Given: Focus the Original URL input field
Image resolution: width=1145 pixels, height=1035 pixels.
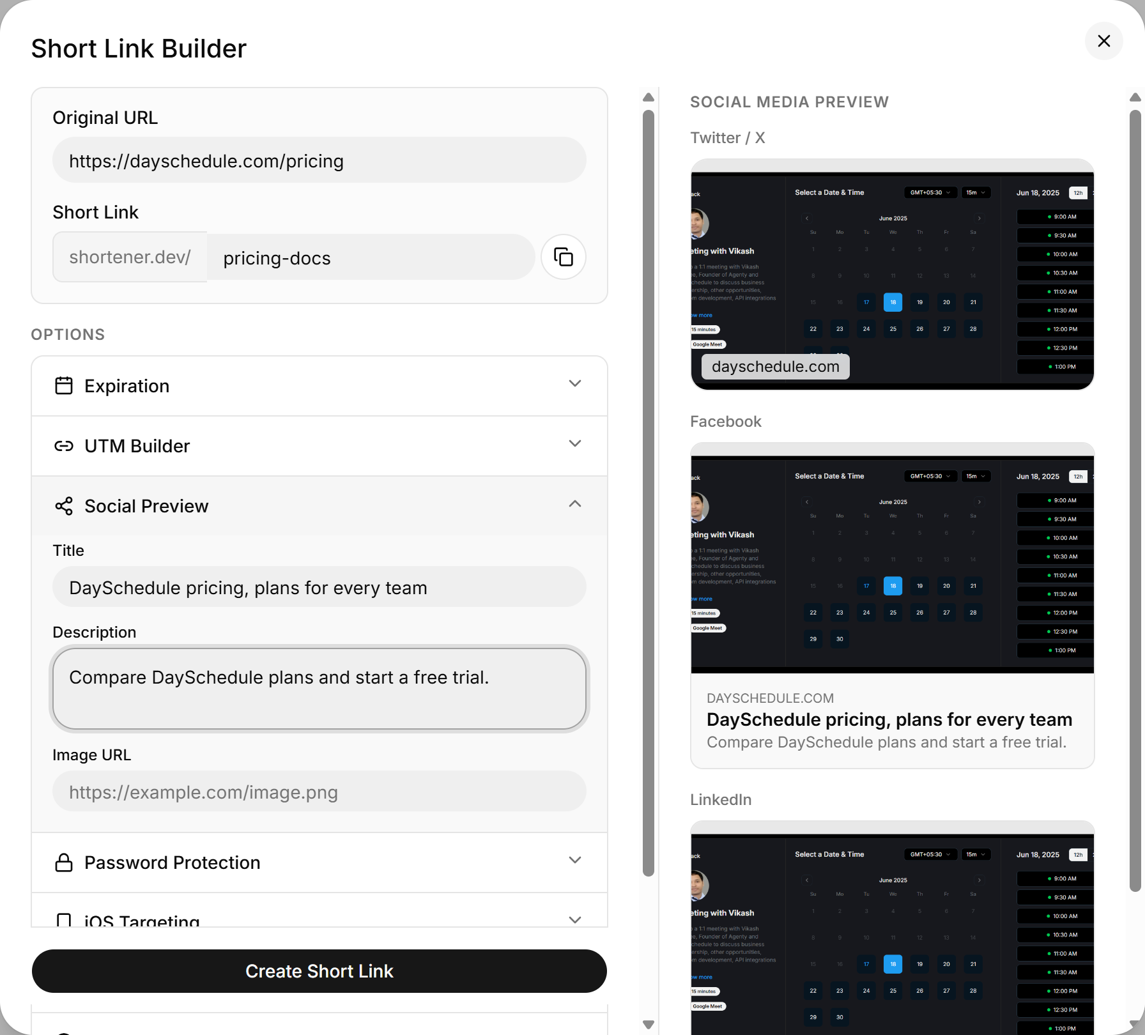Looking at the screenshot, I should 319,160.
